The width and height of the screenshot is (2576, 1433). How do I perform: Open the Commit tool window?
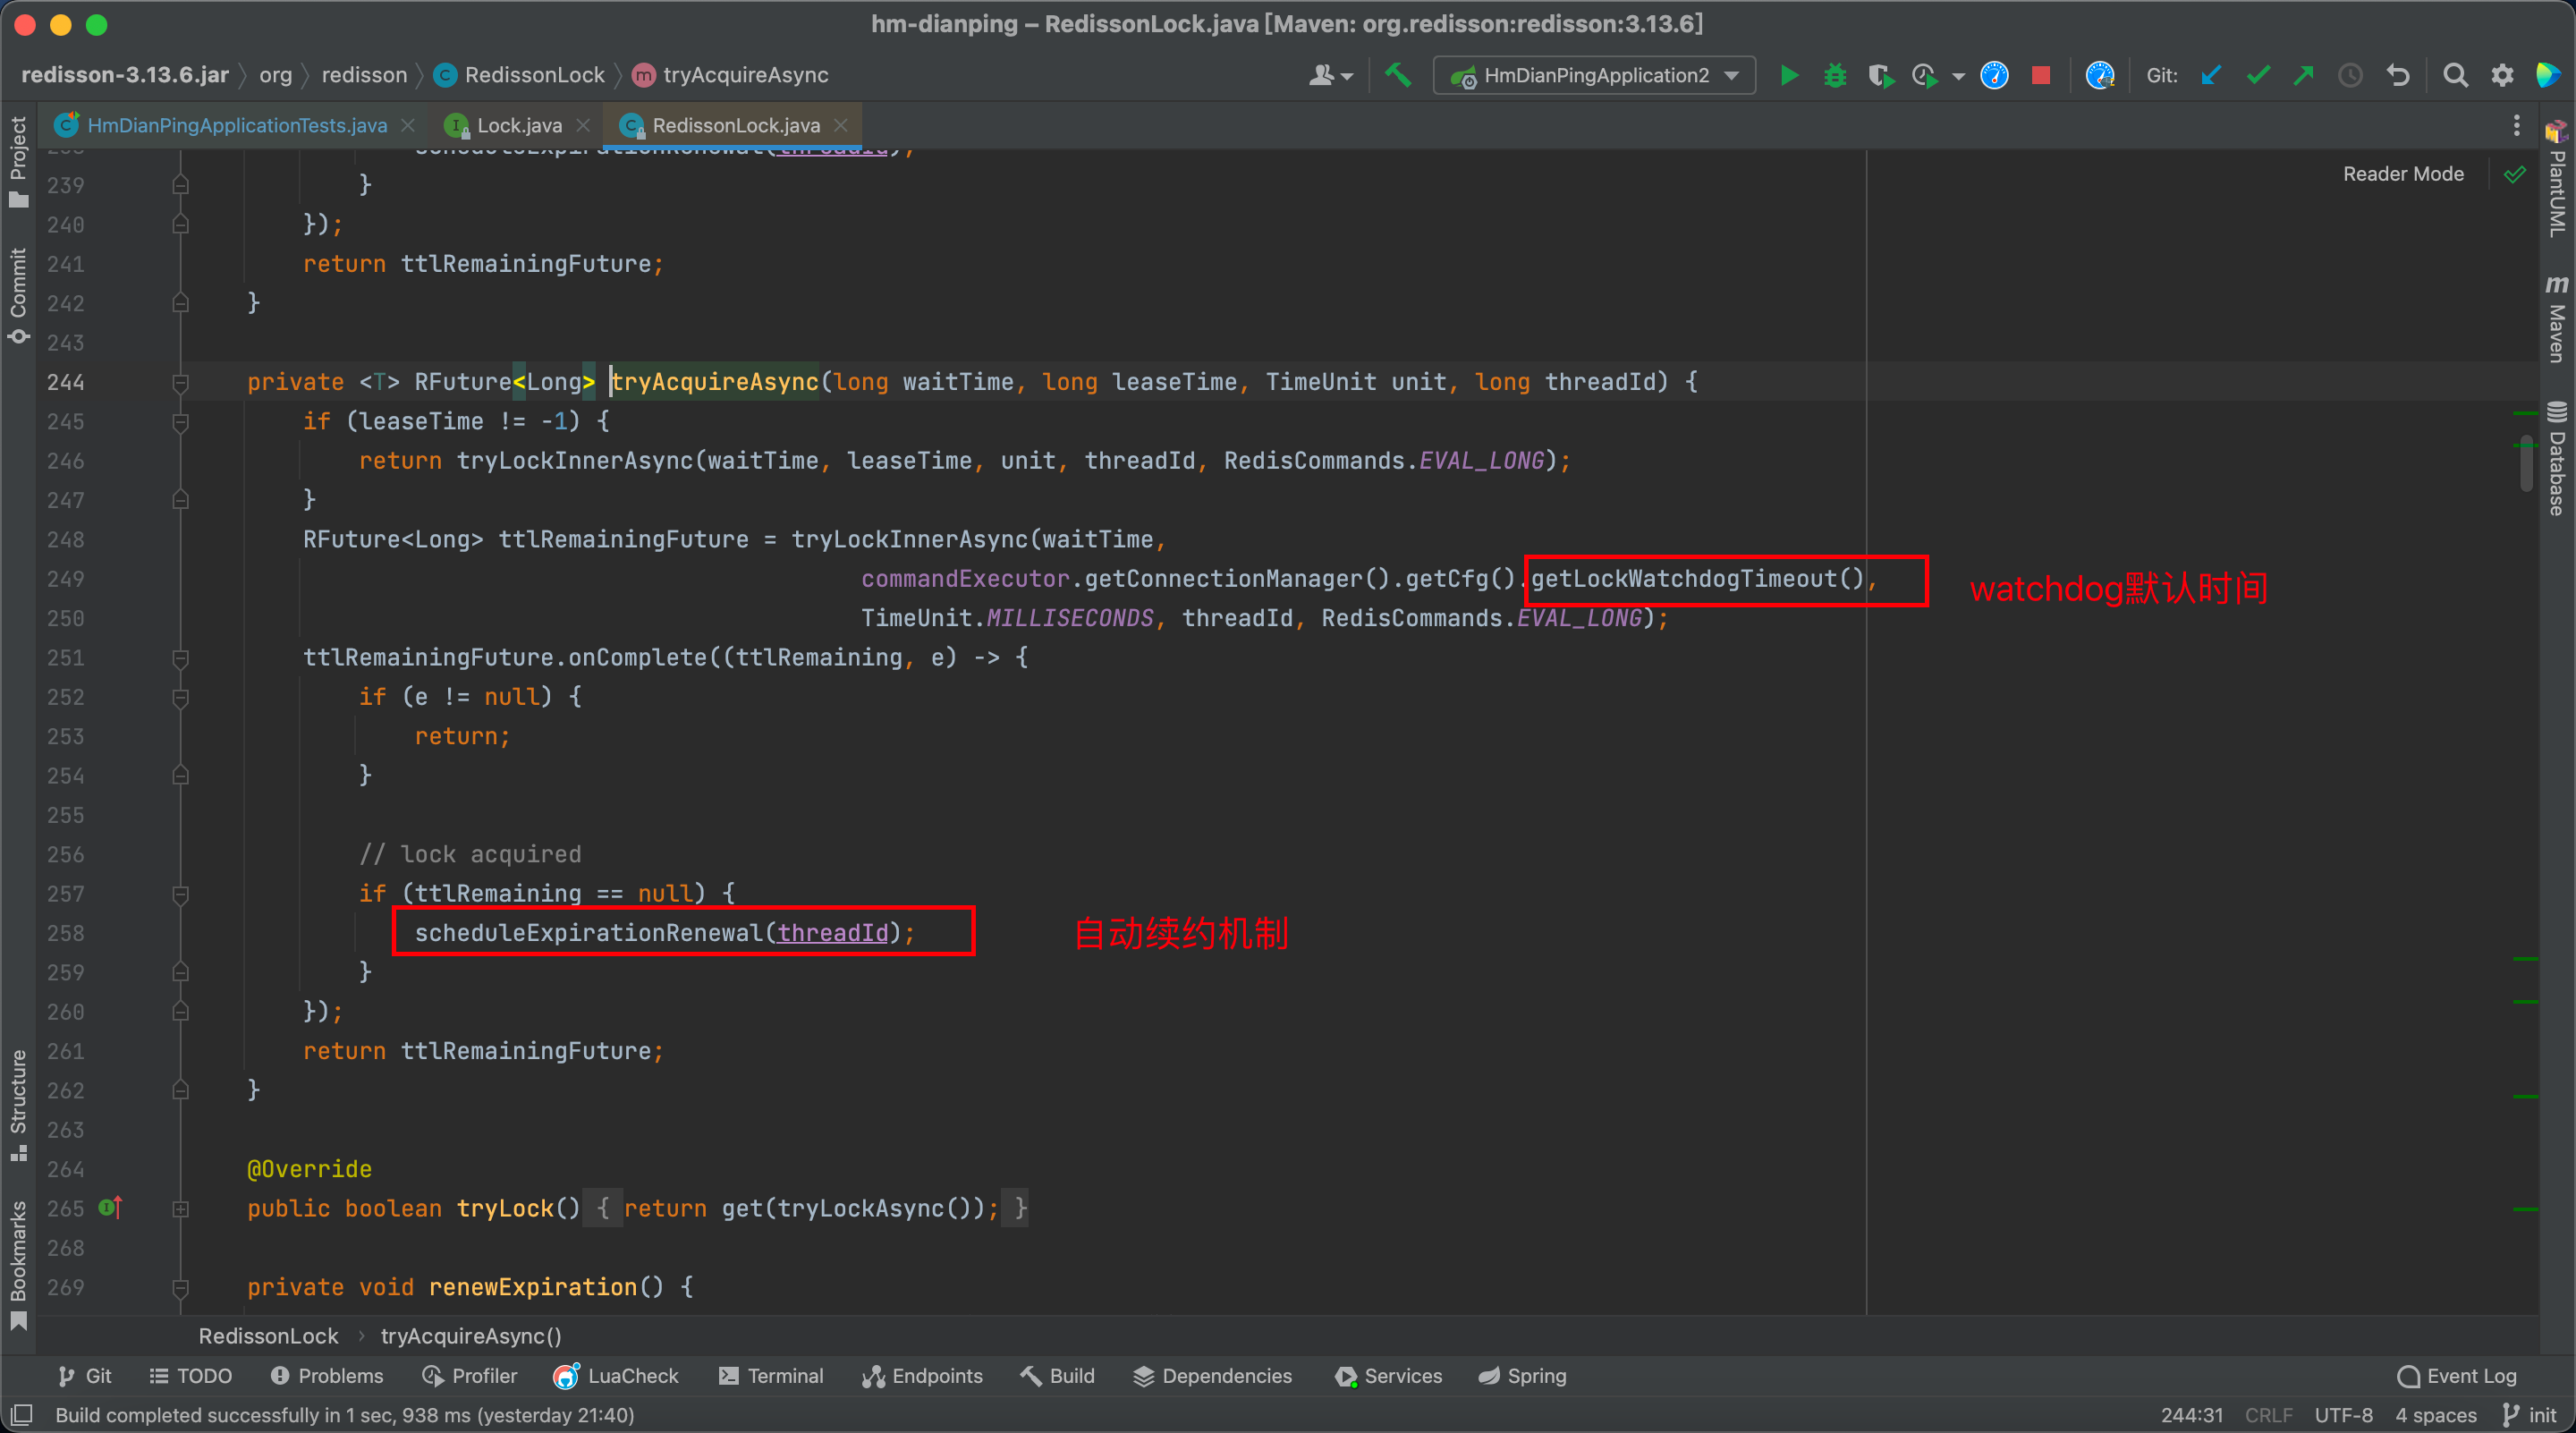pyautogui.click(x=18, y=296)
